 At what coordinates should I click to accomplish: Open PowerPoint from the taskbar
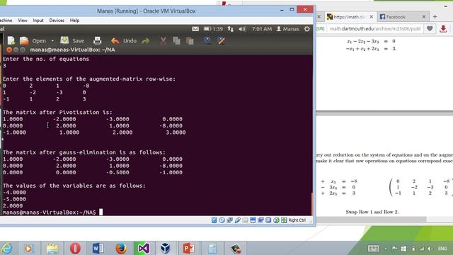pos(189,249)
